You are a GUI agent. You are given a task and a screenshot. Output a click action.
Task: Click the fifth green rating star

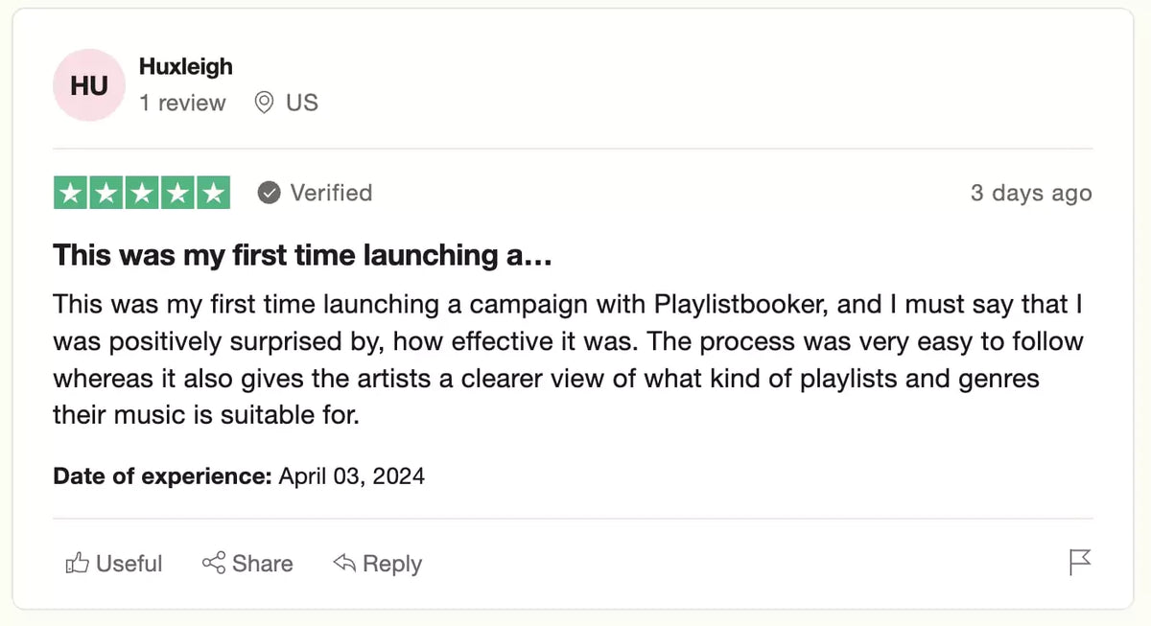[x=212, y=193]
